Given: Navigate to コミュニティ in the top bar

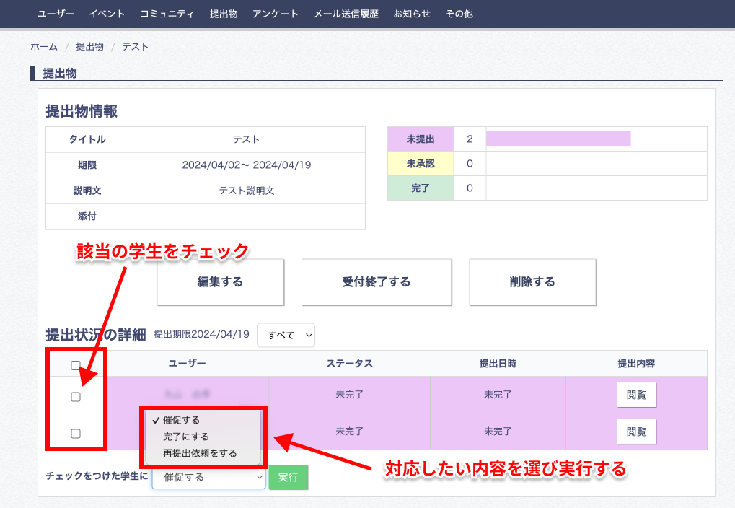Looking at the screenshot, I should pos(167,13).
